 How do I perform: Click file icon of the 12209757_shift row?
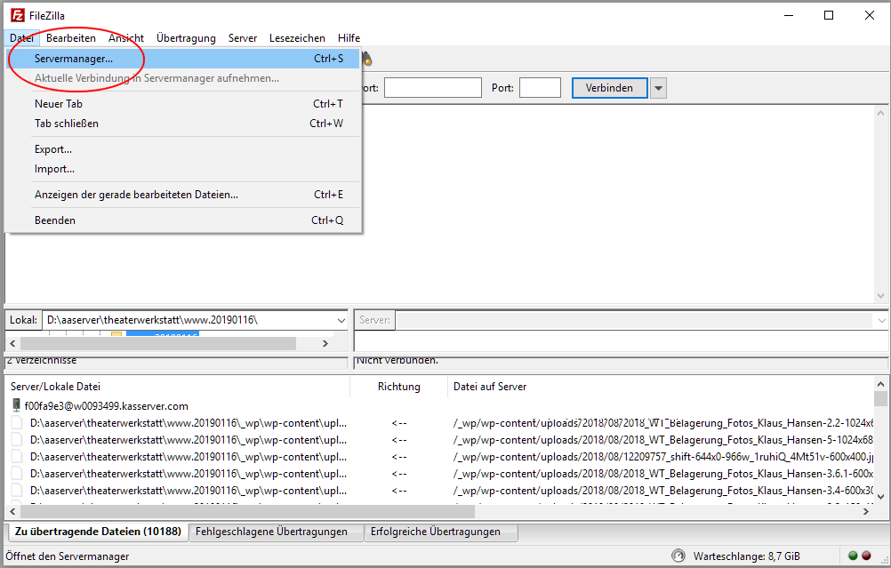[18, 457]
